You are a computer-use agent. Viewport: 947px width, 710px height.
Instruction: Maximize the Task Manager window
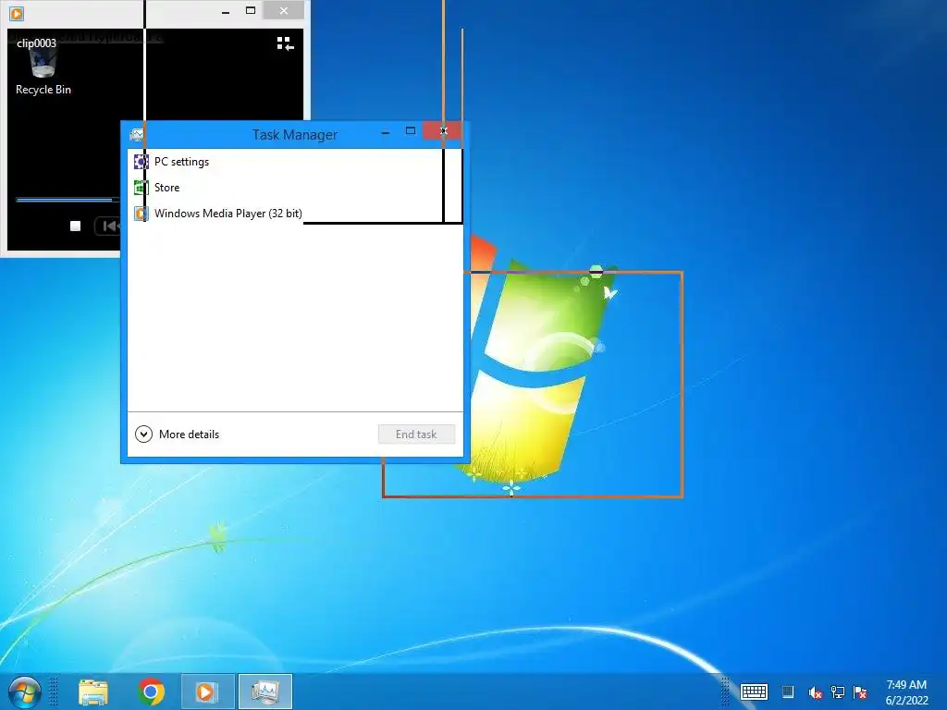coord(411,131)
